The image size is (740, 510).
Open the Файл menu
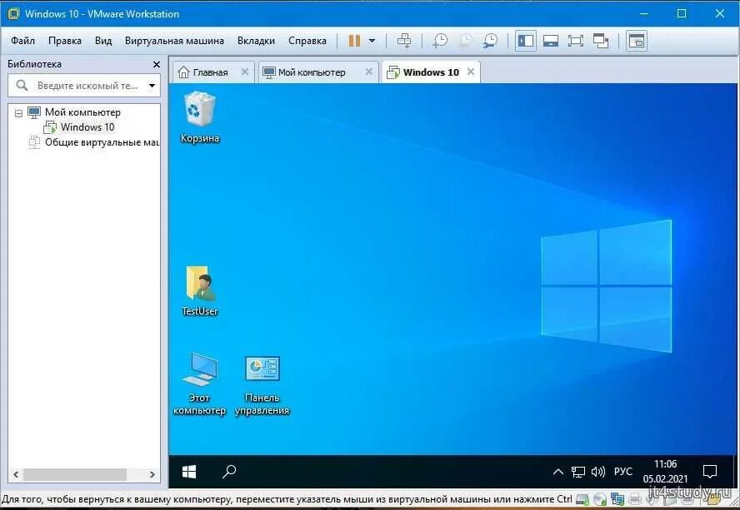tap(22, 41)
